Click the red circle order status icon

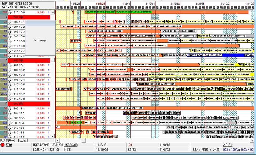(x=3, y=145)
